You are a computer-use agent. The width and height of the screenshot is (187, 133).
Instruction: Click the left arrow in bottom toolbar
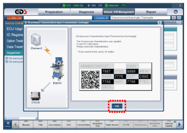(x=15, y=124)
